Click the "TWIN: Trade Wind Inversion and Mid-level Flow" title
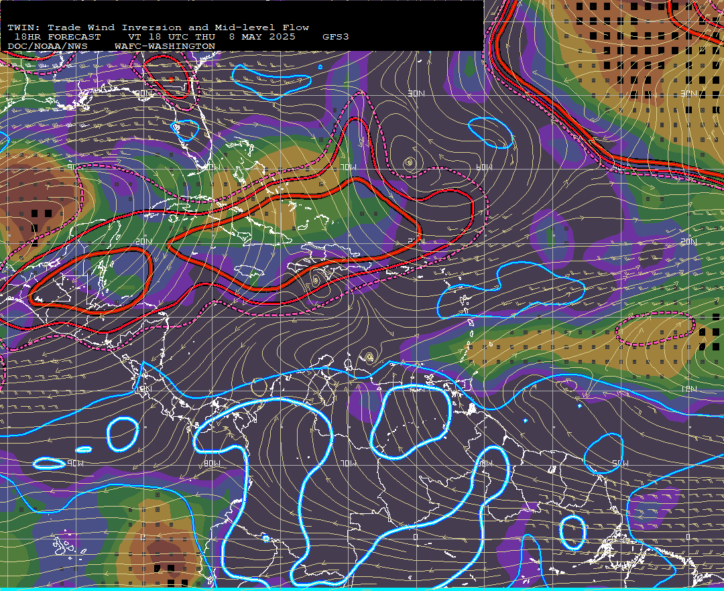 pos(158,27)
